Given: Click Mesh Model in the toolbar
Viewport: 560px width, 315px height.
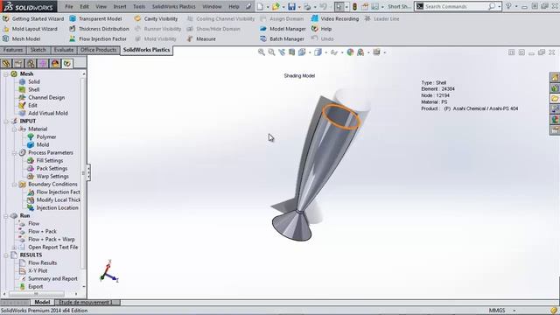Looking at the screenshot, I should 22,38.
